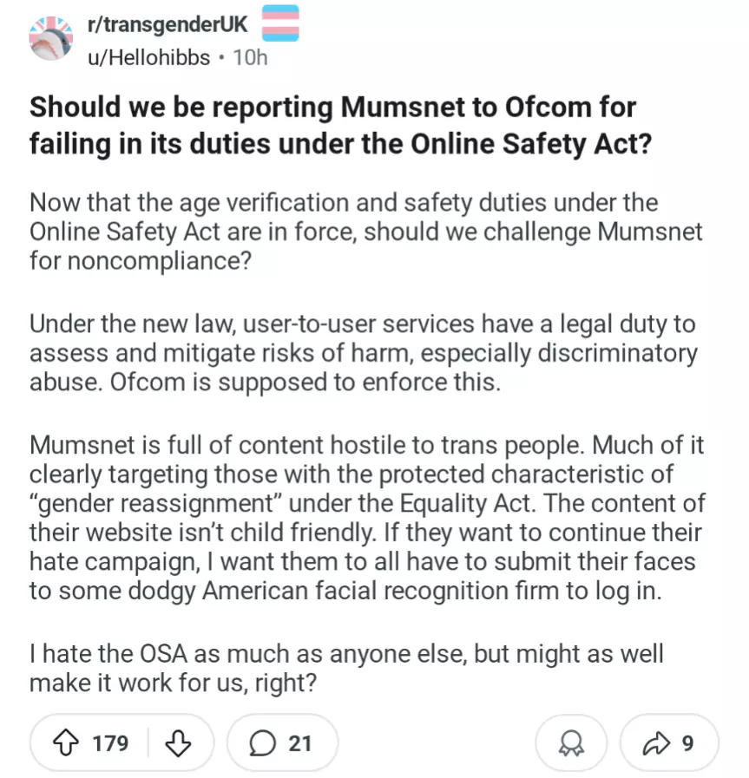Click the share count of 9
The height and width of the screenshot is (778, 749).
pos(687,743)
